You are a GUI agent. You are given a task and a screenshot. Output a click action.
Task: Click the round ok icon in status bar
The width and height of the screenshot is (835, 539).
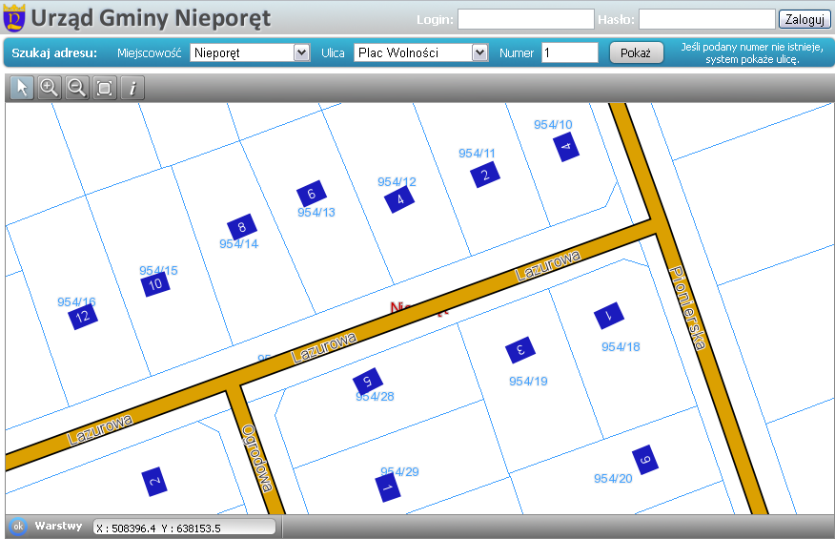pyautogui.click(x=18, y=527)
